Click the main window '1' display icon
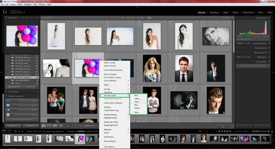This screenshot has width=275, height=149. point(4,131)
